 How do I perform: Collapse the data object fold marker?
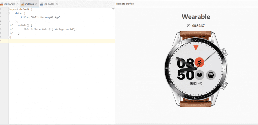(9, 13)
